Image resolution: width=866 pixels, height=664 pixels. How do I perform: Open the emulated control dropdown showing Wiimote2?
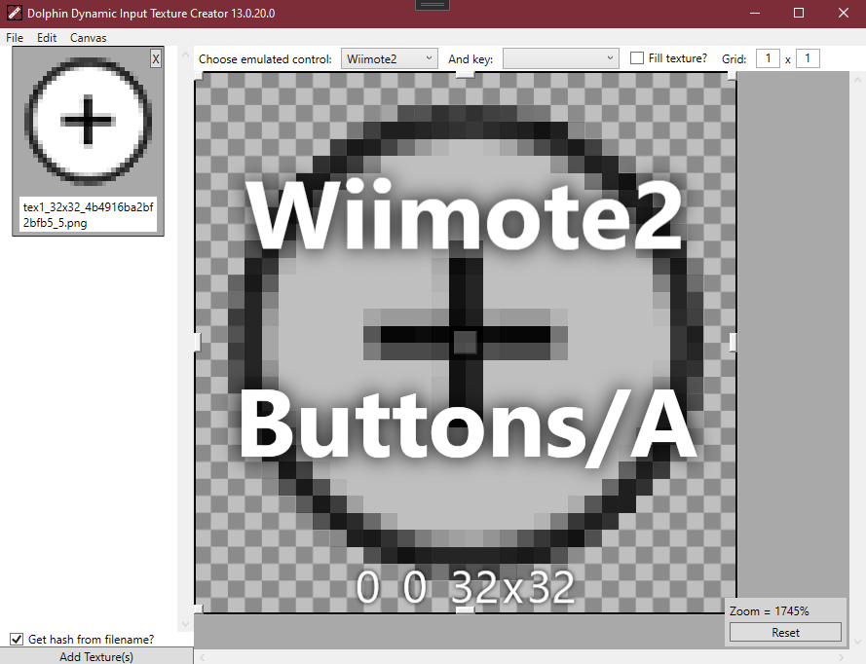390,58
